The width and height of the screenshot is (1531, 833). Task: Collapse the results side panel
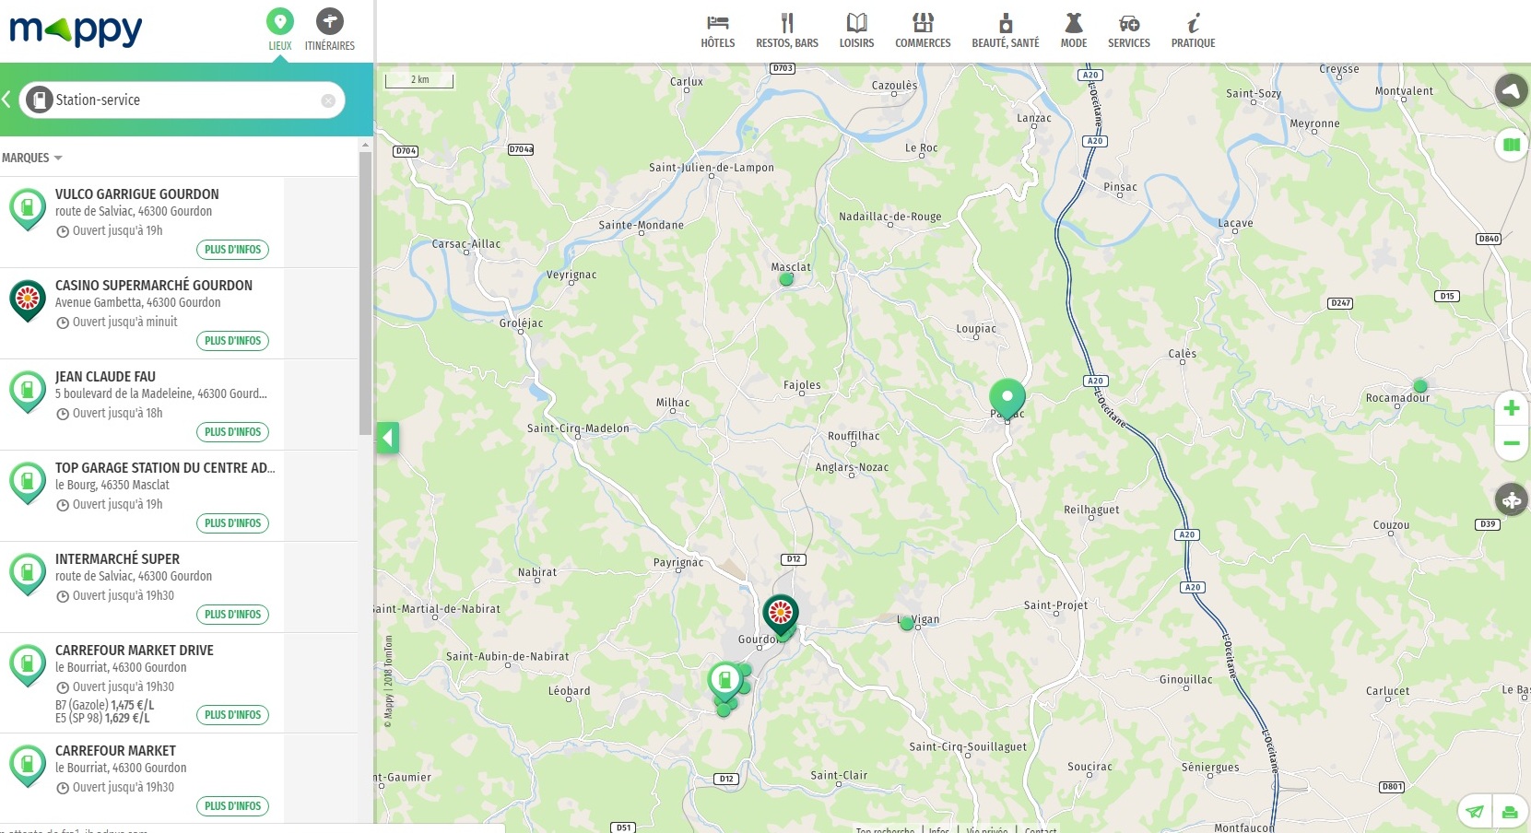click(x=388, y=438)
